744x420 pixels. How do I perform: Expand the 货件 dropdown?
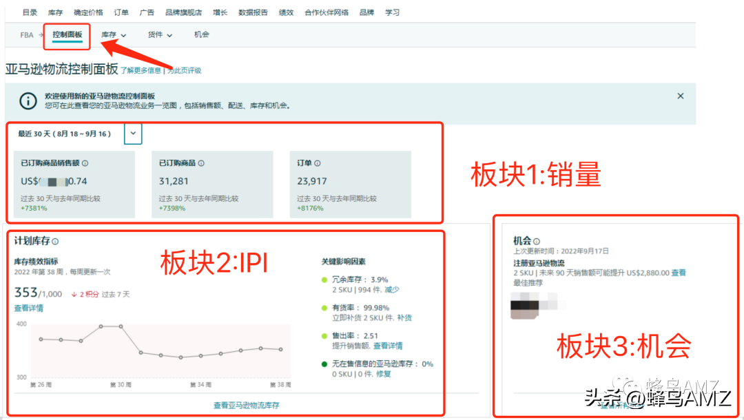(160, 35)
